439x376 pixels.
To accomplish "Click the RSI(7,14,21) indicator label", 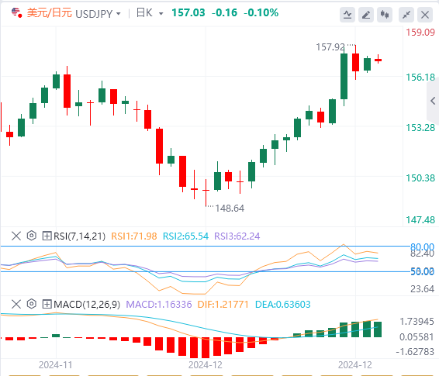I will tap(80, 236).
